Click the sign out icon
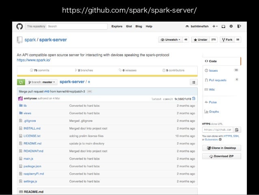259x195 pixels. (x=239, y=26)
